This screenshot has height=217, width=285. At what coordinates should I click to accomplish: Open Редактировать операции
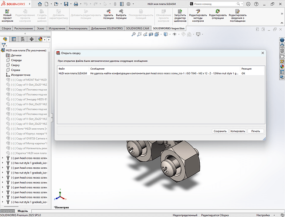tap(218, 14)
